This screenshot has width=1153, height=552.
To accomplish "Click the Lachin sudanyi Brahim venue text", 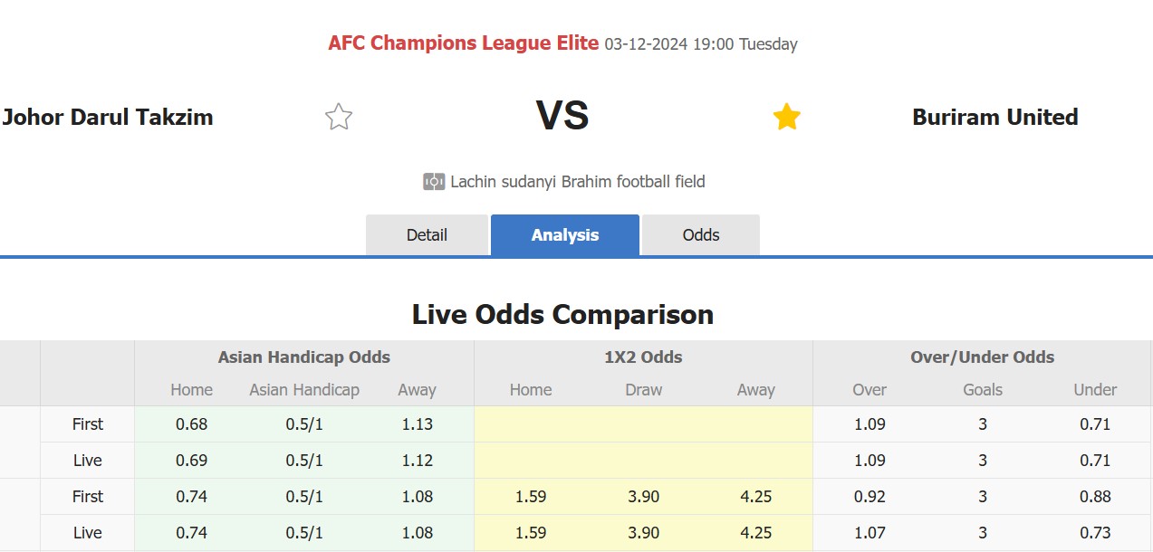I will pyautogui.click(x=578, y=182).
